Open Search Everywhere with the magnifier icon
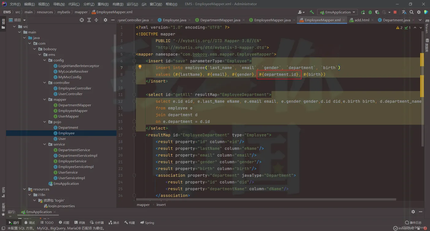 [x=412, y=12]
